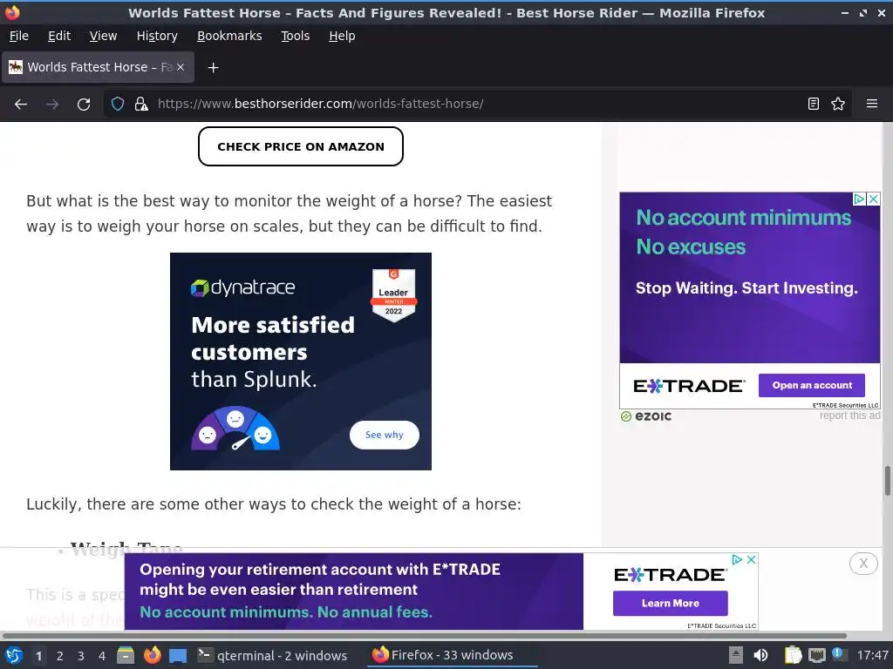Switch to workspace 1
893x669 pixels.
point(38,656)
